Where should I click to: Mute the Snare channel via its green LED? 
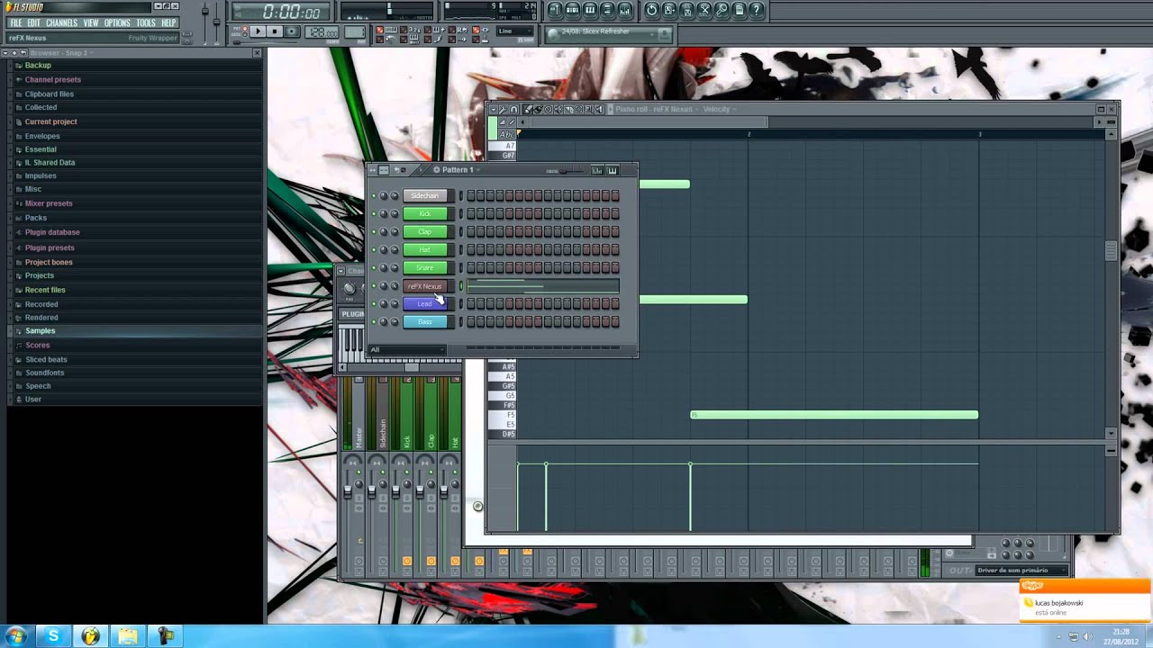tap(374, 267)
